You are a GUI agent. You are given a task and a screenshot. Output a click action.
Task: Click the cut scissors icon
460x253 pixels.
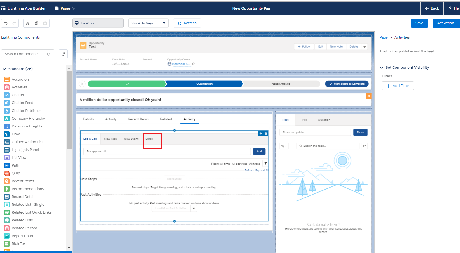28,23
